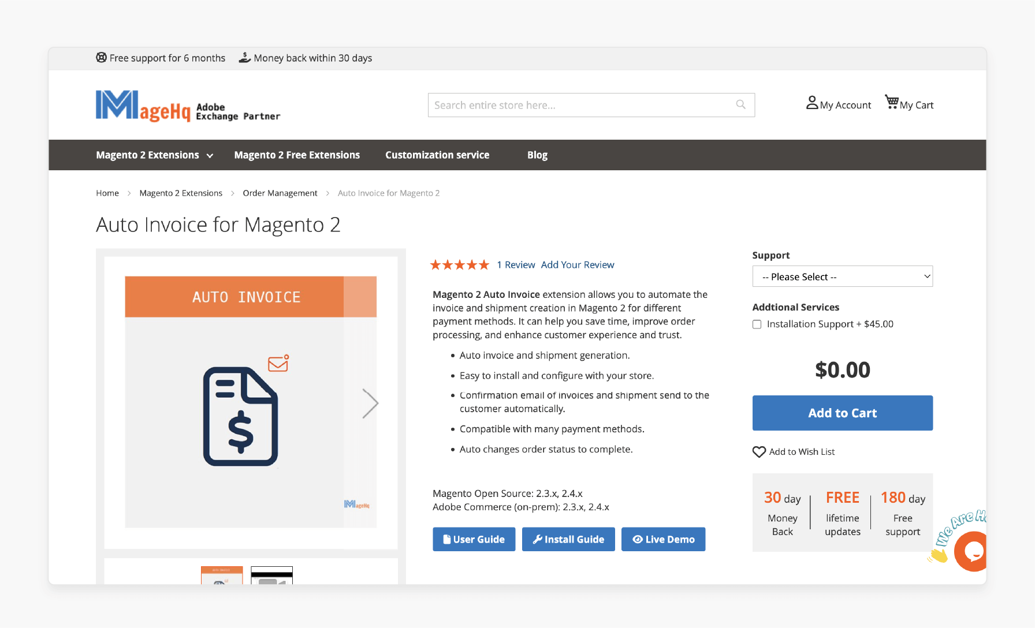Click the next image arrow in gallery
1035x628 pixels.
point(370,403)
